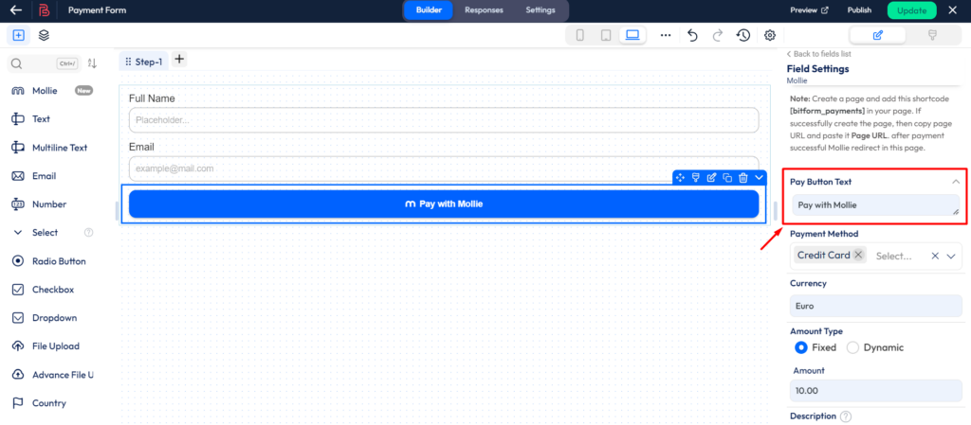Open the Currency Euro selector
This screenshot has width=971, height=425.
(x=875, y=306)
